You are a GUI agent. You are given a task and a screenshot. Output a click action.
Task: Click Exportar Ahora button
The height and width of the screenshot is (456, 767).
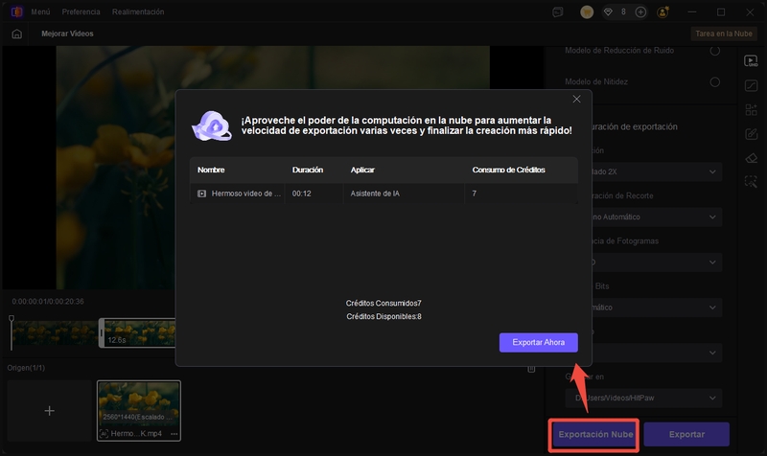pyautogui.click(x=539, y=343)
